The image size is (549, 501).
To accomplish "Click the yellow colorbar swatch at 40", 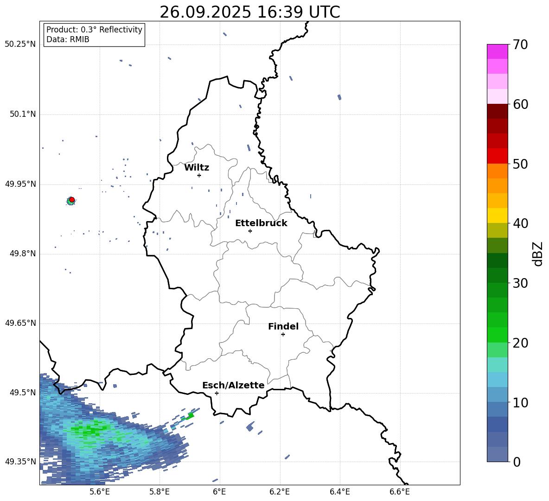I will point(498,216).
